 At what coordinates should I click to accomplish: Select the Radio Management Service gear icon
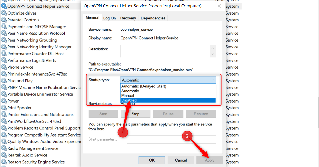point(4,148)
